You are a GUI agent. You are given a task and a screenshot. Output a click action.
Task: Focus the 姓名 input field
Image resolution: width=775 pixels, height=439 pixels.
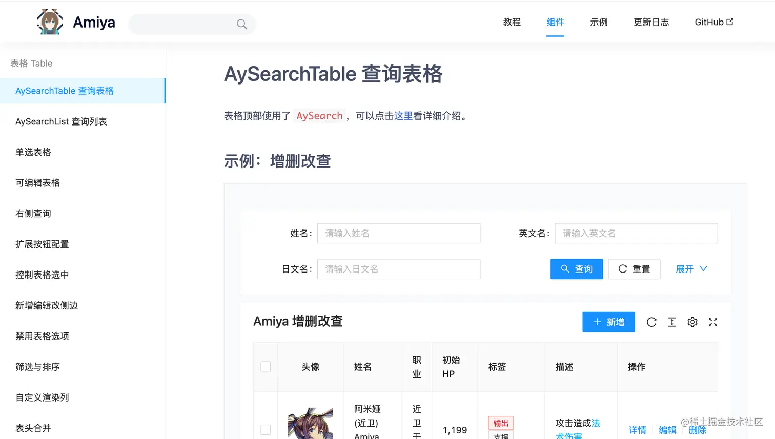[x=399, y=233]
